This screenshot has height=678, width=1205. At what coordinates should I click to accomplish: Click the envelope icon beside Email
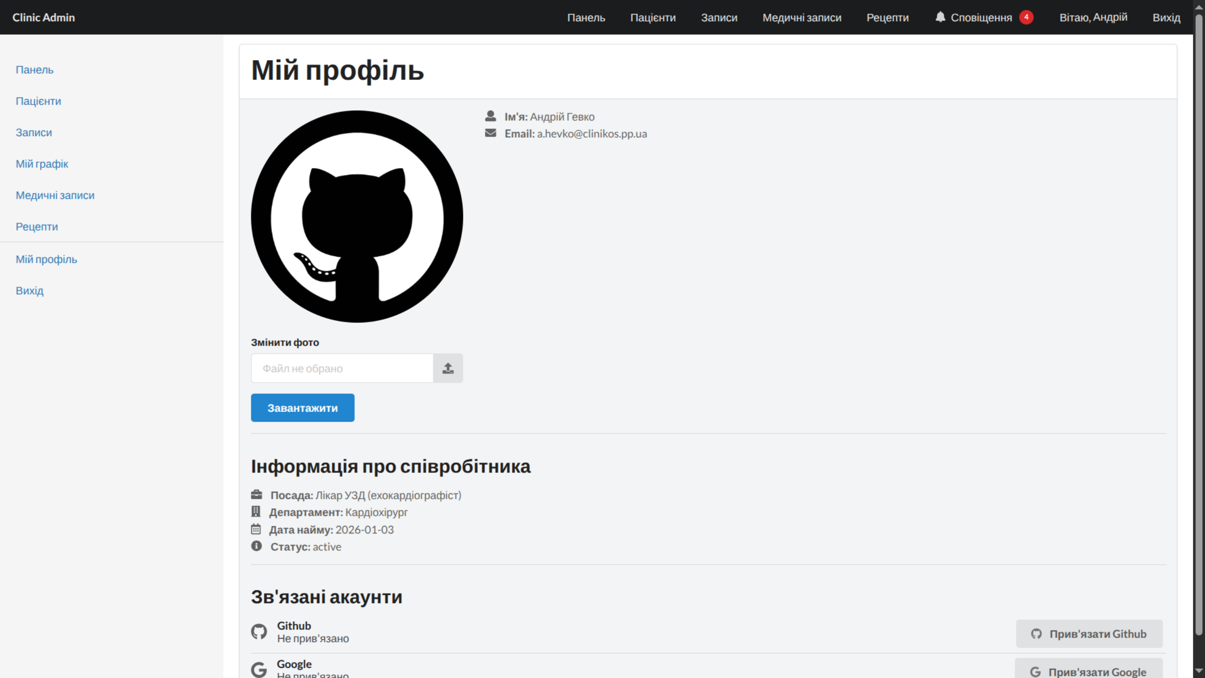click(x=490, y=133)
